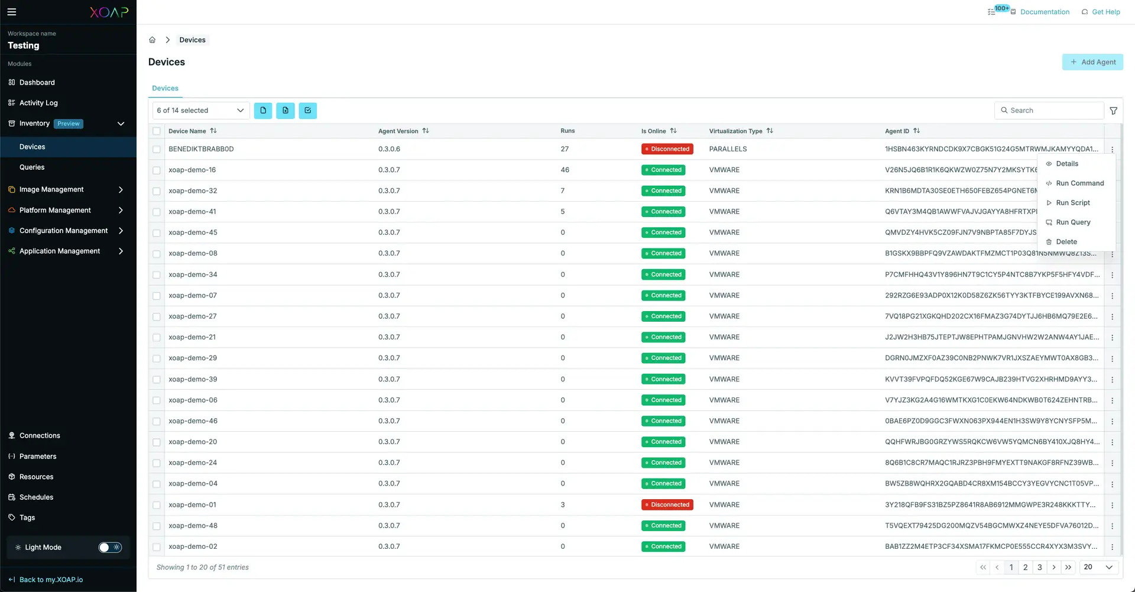Image resolution: width=1135 pixels, height=592 pixels.
Task: Toggle Light Mode in the sidebar
Action: 110,547
